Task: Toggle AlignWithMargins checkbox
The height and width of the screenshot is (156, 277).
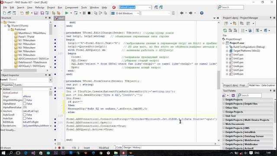Action: pyautogui.click(x=25, y=100)
